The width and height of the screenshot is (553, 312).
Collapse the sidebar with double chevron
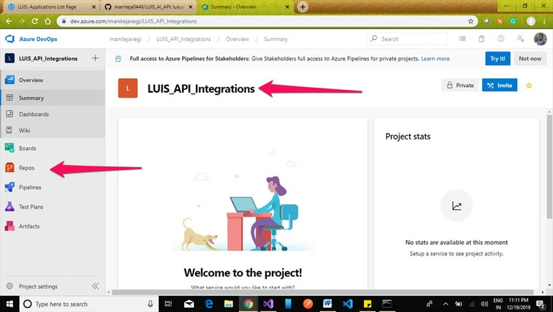[95, 286]
